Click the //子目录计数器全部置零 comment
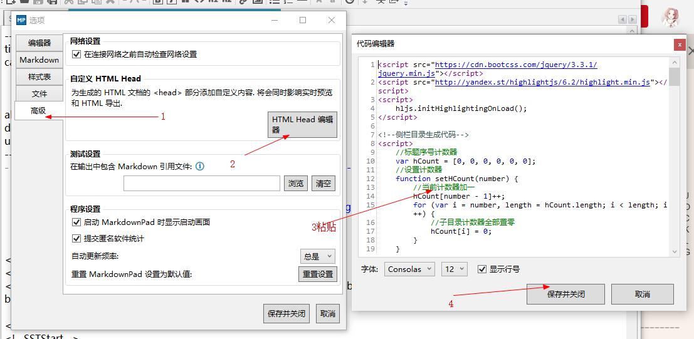The width and height of the screenshot is (694, 339). (x=473, y=222)
